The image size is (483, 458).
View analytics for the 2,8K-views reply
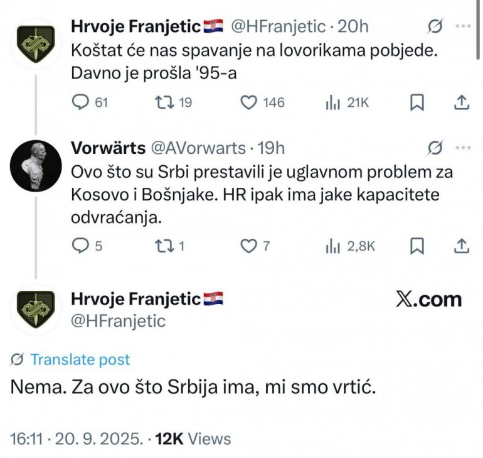click(332, 246)
